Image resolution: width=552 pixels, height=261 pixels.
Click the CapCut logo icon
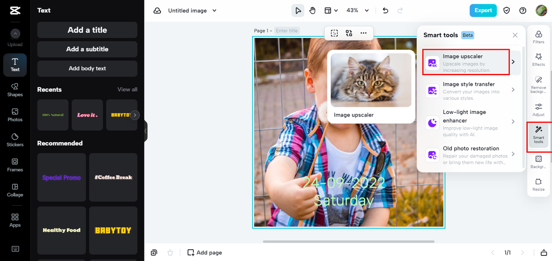15,11
